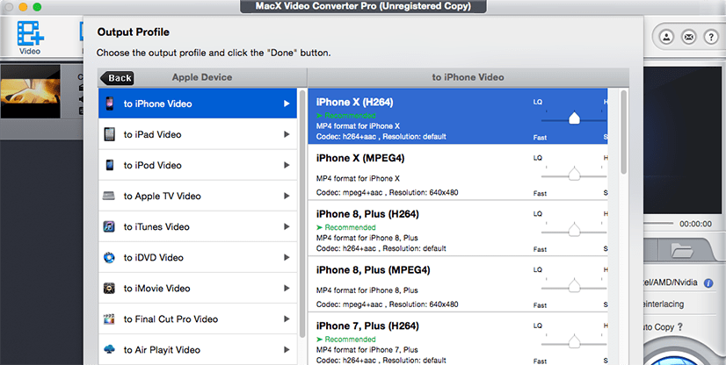Click the add Video toolbar icon
Image resolution: width=726 pixels, height=365 pixels.
(30, 38)
